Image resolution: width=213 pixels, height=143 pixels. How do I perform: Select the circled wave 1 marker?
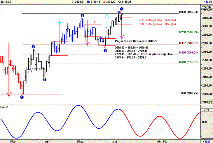(x=34, y=47)
